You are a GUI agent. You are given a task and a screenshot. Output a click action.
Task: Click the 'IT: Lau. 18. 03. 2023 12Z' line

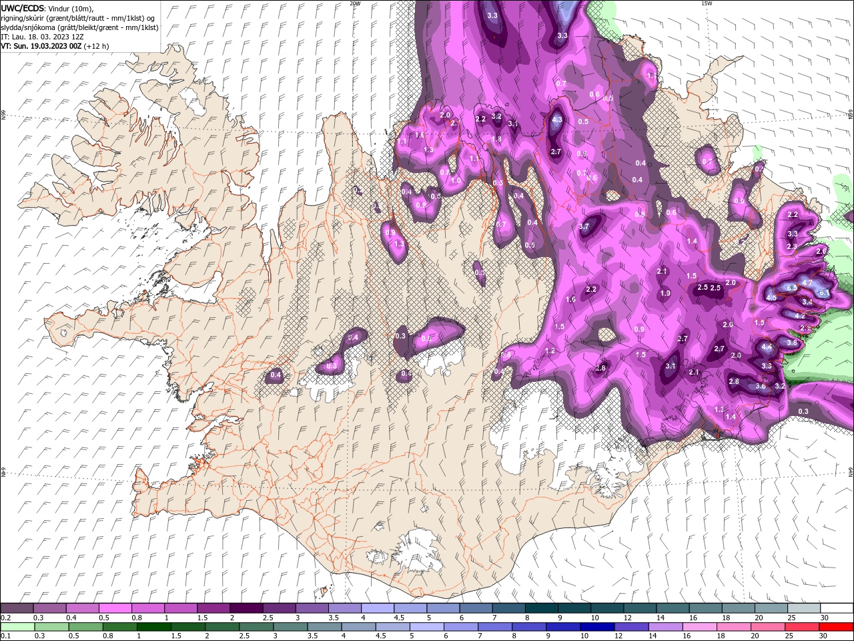tap(42, 37)
